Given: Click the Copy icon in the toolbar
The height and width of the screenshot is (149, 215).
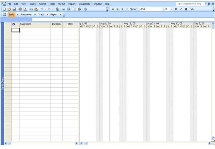Looking at the screenshot, I should point(31,9).
